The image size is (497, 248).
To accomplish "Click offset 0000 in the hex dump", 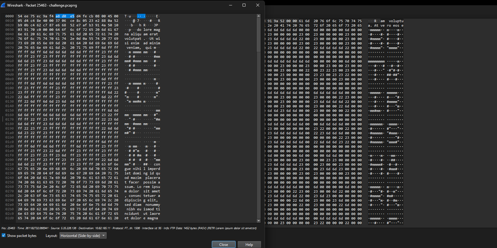I will click(10, 16).
